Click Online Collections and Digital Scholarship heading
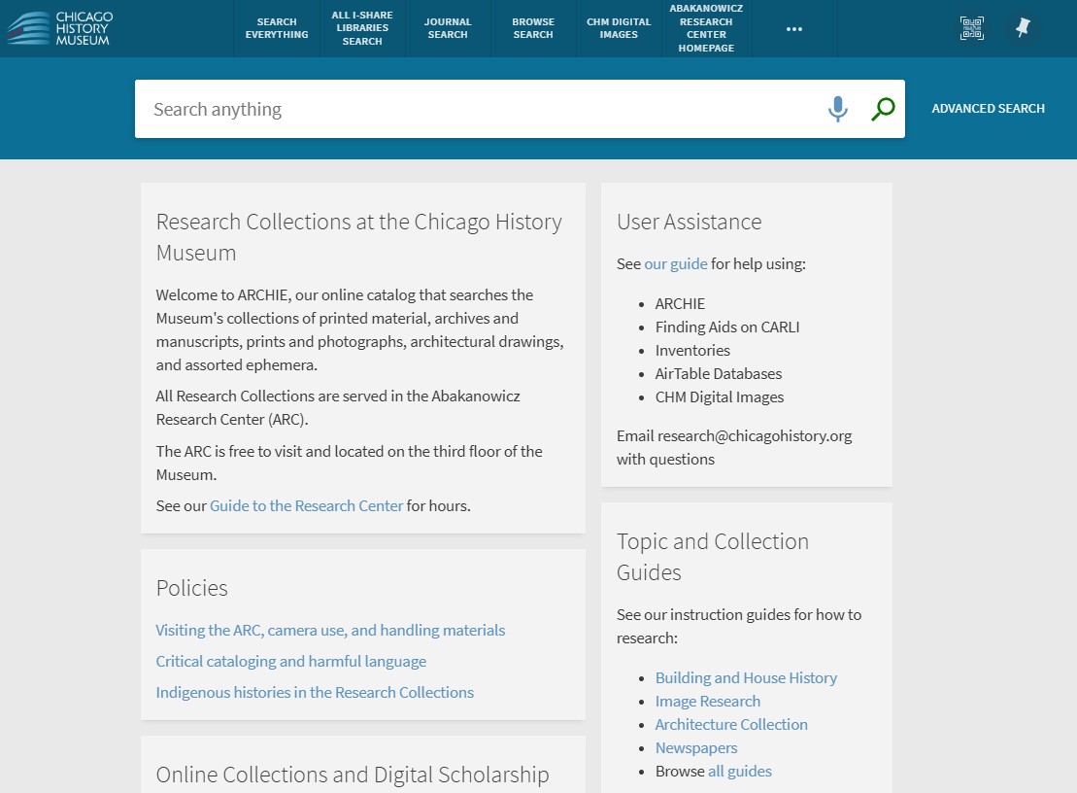The height and width of the screenshot is (793, 1077). [353, 775]
